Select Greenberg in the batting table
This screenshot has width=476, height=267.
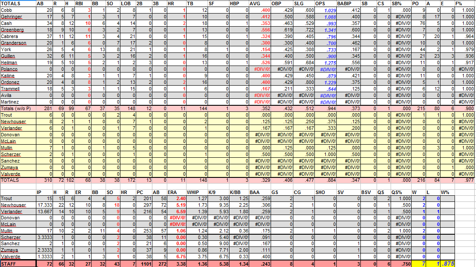click(18, 30)
